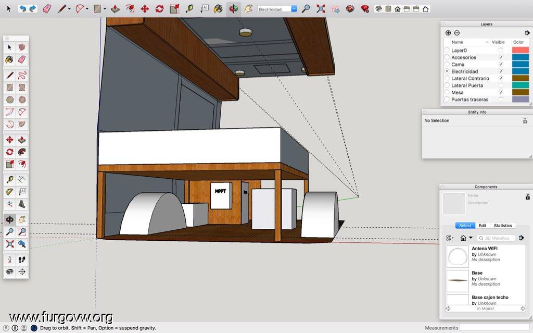Image resolution: width=533 pixels, height=333 pixels.
Task: Expand the Line tool dropdown arrow
Action: pos(69,9)
